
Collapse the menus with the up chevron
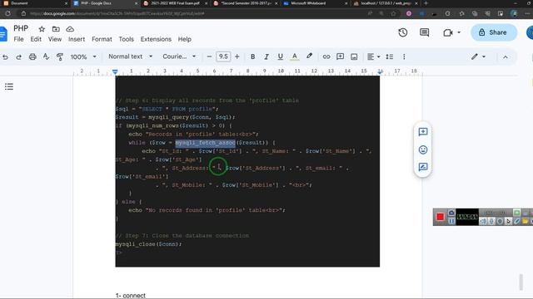pos(506,57)
